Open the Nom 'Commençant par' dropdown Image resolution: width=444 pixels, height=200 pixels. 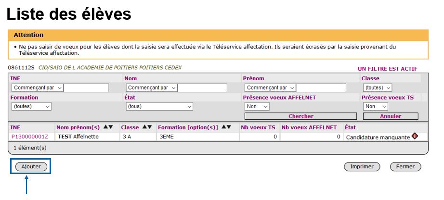point(152,88)
